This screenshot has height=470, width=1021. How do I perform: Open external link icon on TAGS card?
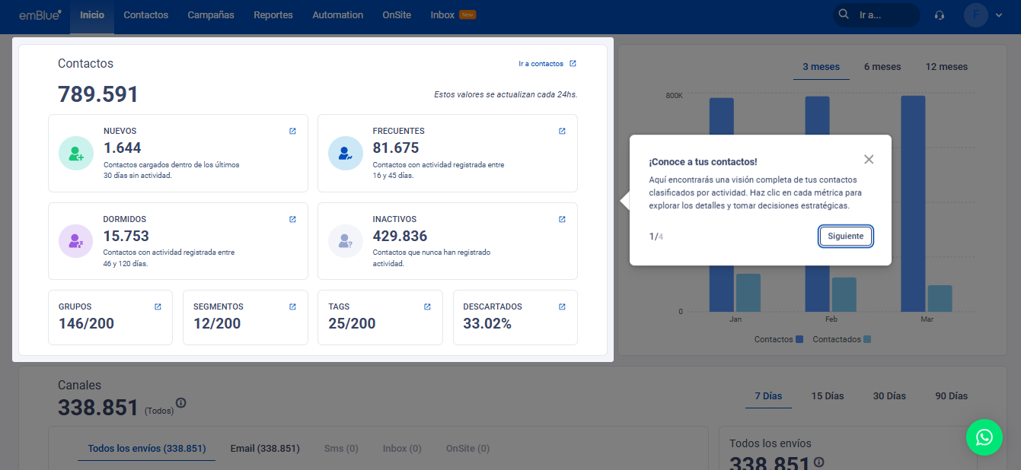point(427,306)
